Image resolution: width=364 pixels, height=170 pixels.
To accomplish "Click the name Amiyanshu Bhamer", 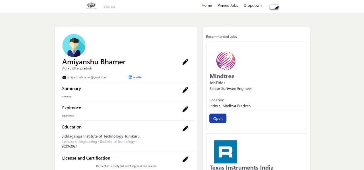I will pos(94,62).
